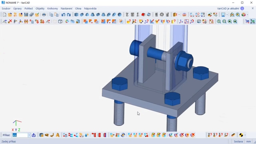
Task: Click the paste icon in top toolbar
Action: [x=57, y=15]
